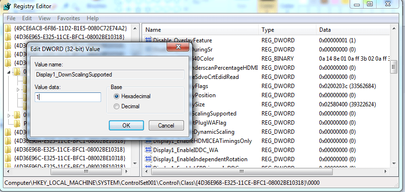Expand the lower collapsed key arrow in the tree
The width and height of the screenshot is (405, 192).
click(9, 115)
